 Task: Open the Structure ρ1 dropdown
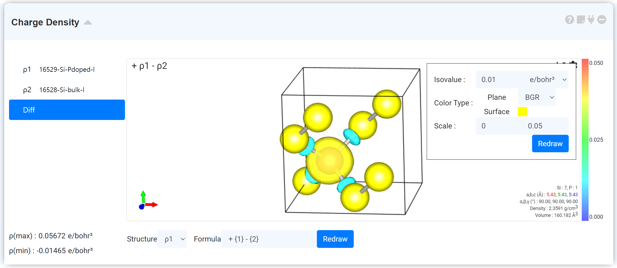click(x=172, y=239)
